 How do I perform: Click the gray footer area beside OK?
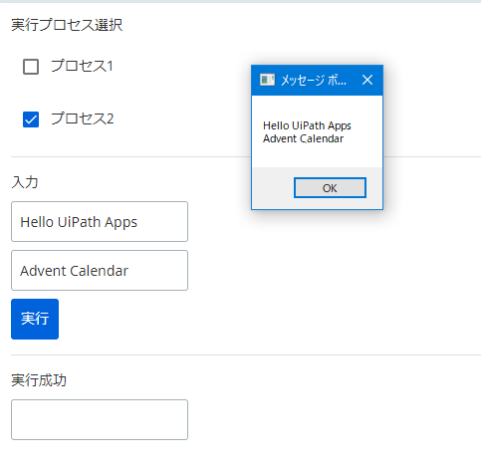[272, 188]
